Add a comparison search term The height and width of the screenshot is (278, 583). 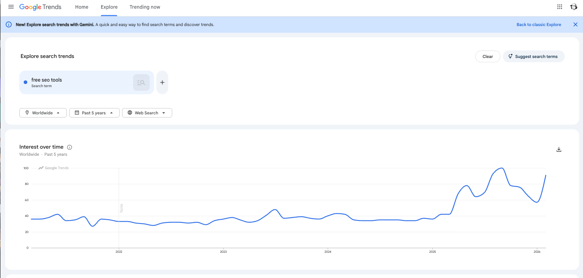(x=162, y=82)
